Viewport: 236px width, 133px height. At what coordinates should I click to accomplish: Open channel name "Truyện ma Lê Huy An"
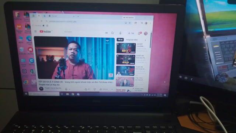click(53, 88)
